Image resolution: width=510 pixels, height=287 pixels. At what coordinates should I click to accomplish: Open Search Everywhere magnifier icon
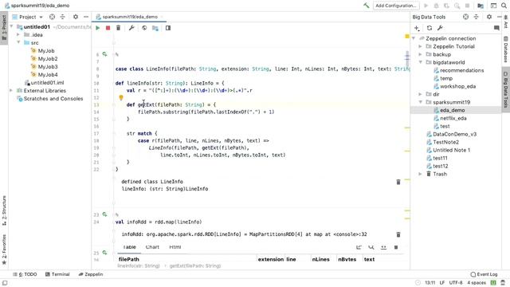pos(504,6)
